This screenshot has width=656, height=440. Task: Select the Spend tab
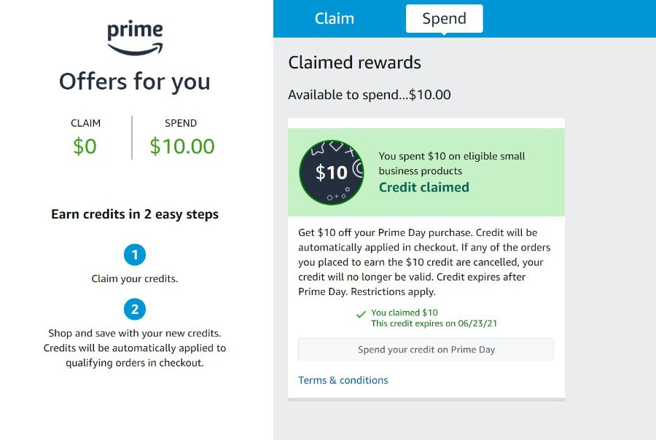(x=445, y=18)
